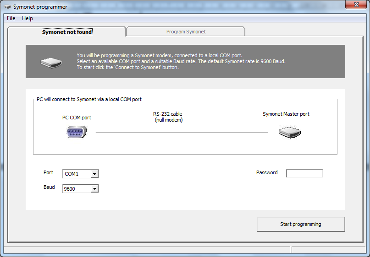
Task: Expand the Port dropdown arrow
Action: [94, 174]
